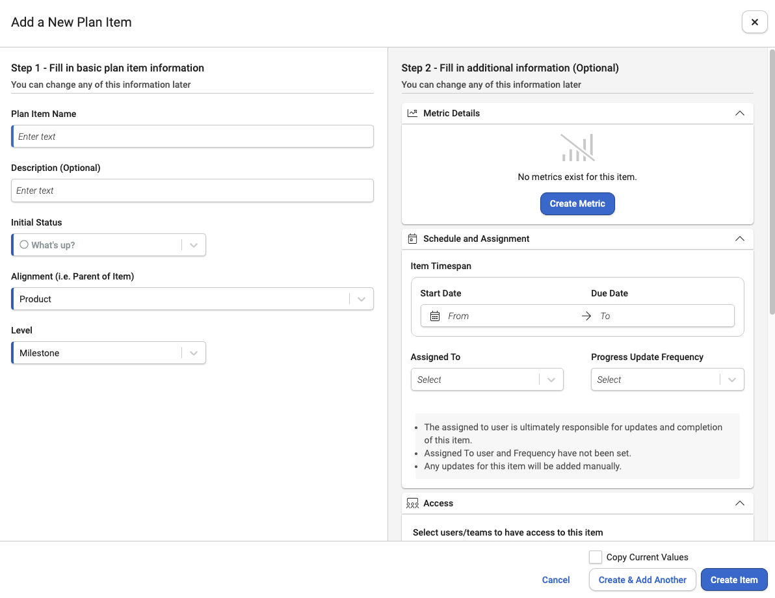Collapse the Access section
This screenshot has height=598, width=775.
[x=739, y=503]
